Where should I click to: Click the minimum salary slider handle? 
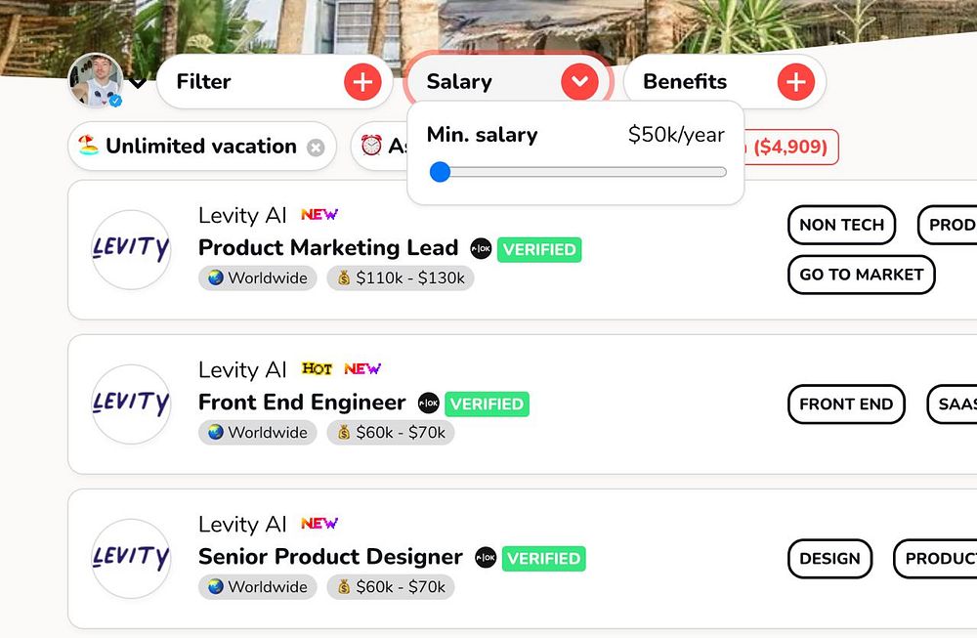440,172
